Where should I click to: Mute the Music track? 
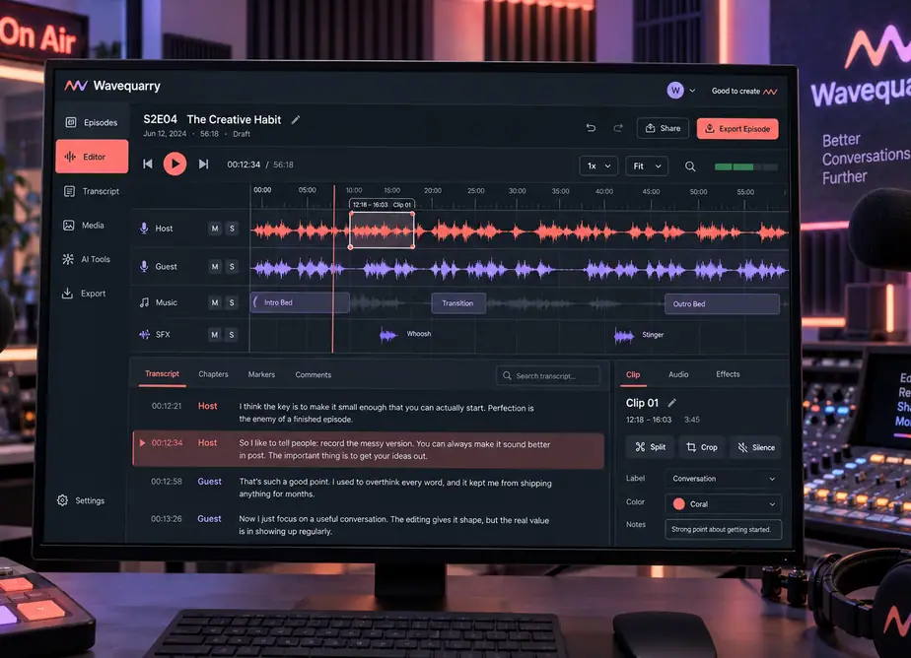[x=215, y=302]
